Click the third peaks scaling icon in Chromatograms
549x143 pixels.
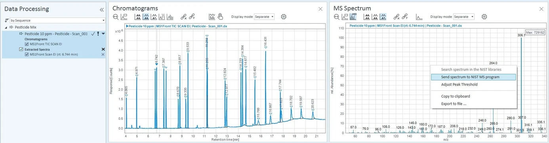154,17
